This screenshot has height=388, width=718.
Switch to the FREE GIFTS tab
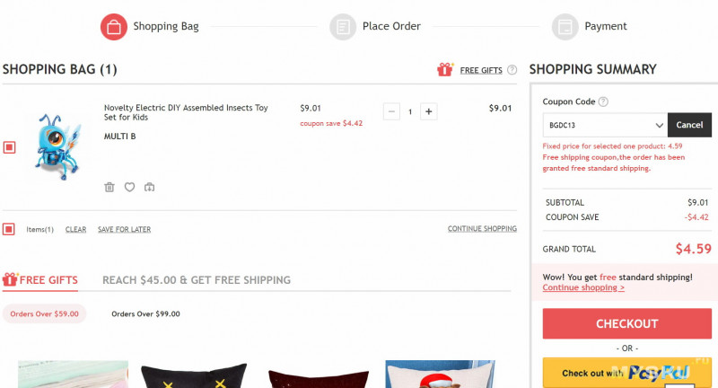[x=40, y=280]
